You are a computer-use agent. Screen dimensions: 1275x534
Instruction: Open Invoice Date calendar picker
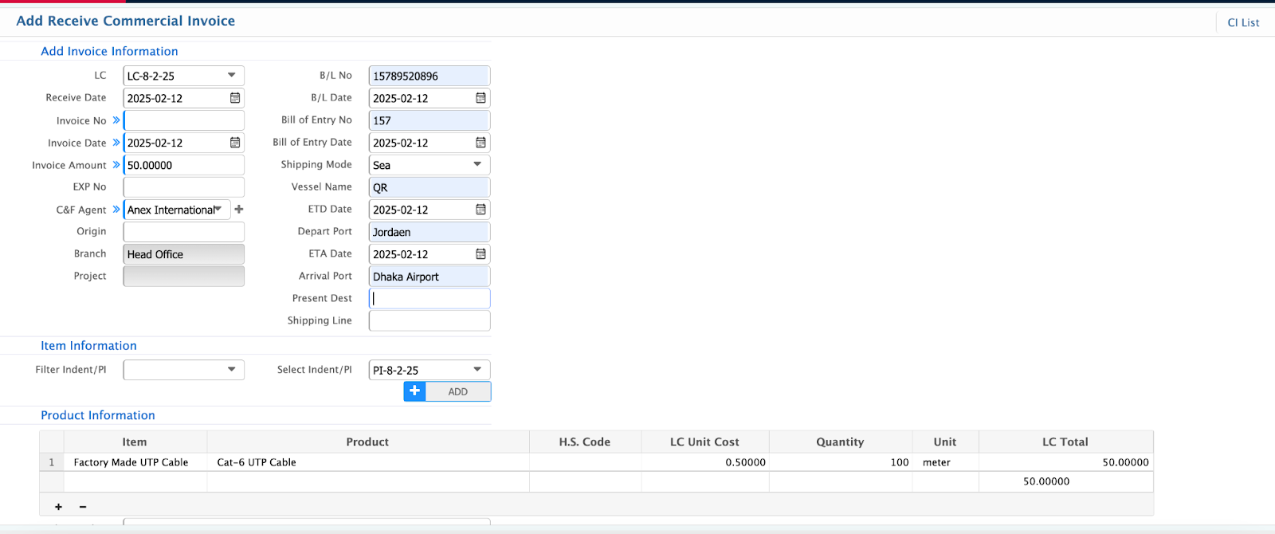pyautogui.click(x=235, y=143)
